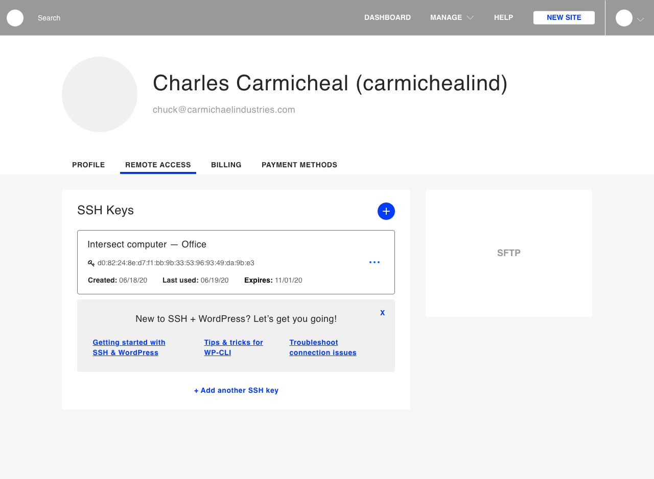Dismiss the SSH + WordPress help banner
The image size is (654, 479).
(x=383, y=312)
